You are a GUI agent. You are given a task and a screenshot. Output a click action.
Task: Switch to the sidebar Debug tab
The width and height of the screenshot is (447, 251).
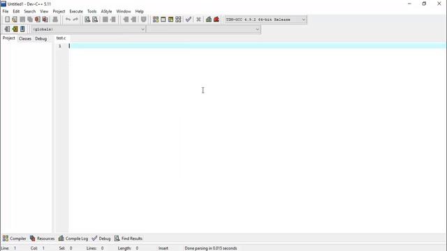click(x=41, y=38)
